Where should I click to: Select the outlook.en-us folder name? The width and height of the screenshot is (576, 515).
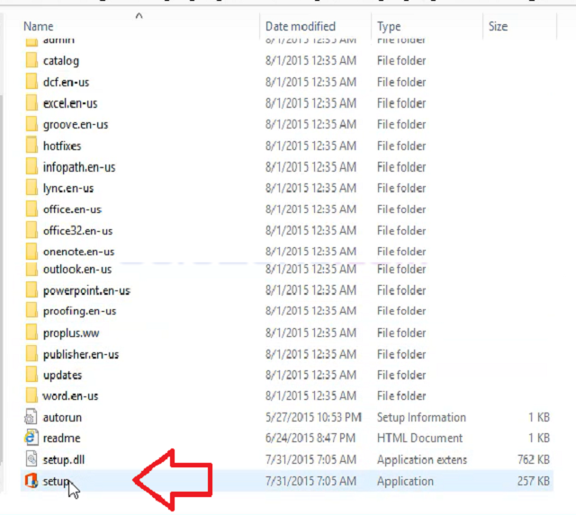[x=77, y=269]
